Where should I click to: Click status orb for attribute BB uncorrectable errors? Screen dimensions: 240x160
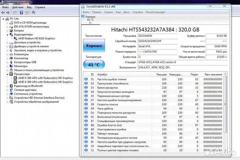tap(86, 129)
